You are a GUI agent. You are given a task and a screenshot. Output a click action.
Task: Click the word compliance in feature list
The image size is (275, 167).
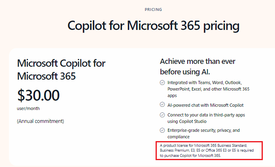point(178,137)
